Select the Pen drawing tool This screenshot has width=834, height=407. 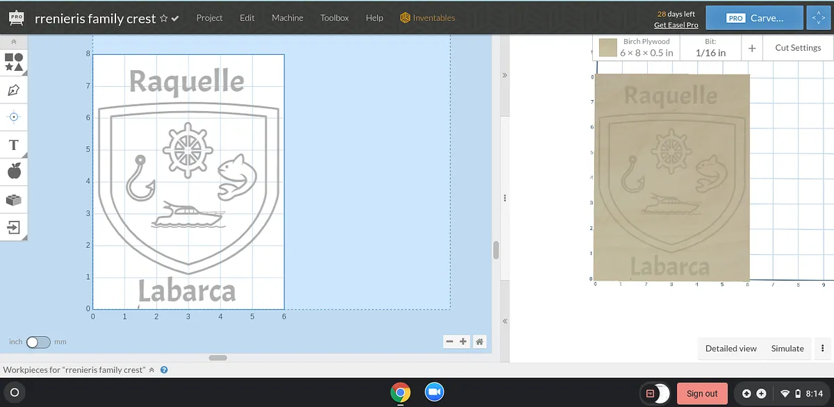(14, 90)
